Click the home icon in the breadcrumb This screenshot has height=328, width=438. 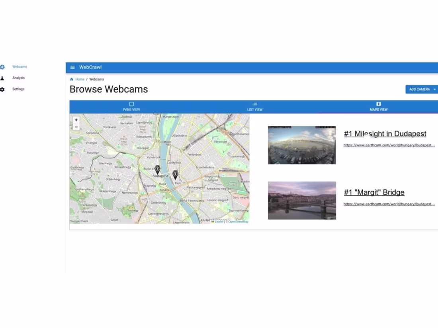71,79
